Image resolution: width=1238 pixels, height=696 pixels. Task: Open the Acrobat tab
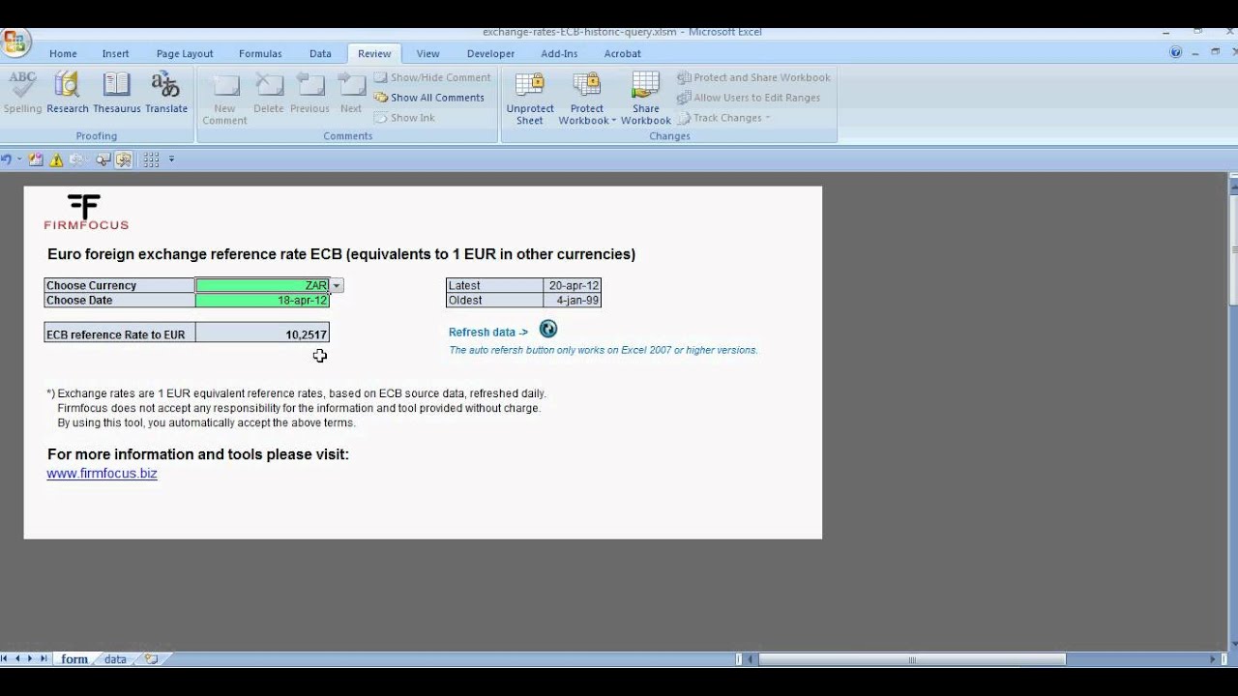tap(623, 54)
